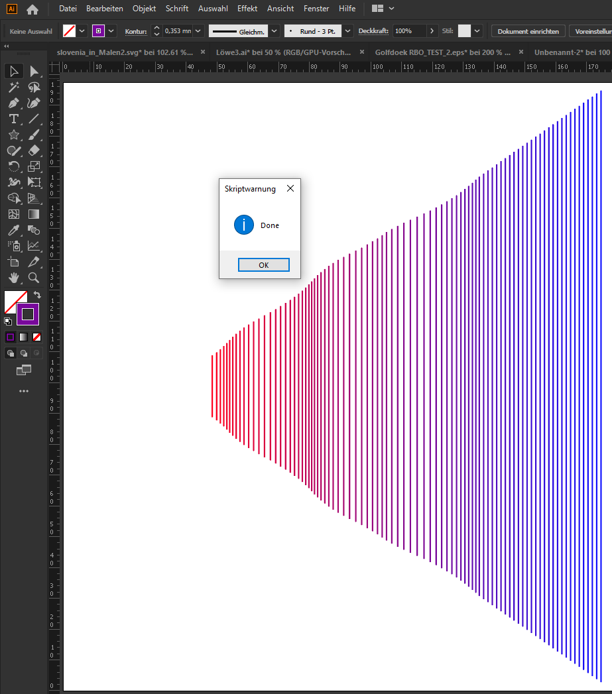Open the variable width profile dropdown
The height and width of the screenshot is (694, 612).
tap(274, 30)
